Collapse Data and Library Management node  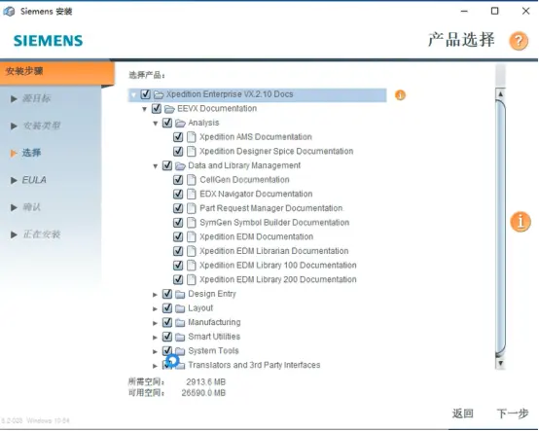(156, 166)
